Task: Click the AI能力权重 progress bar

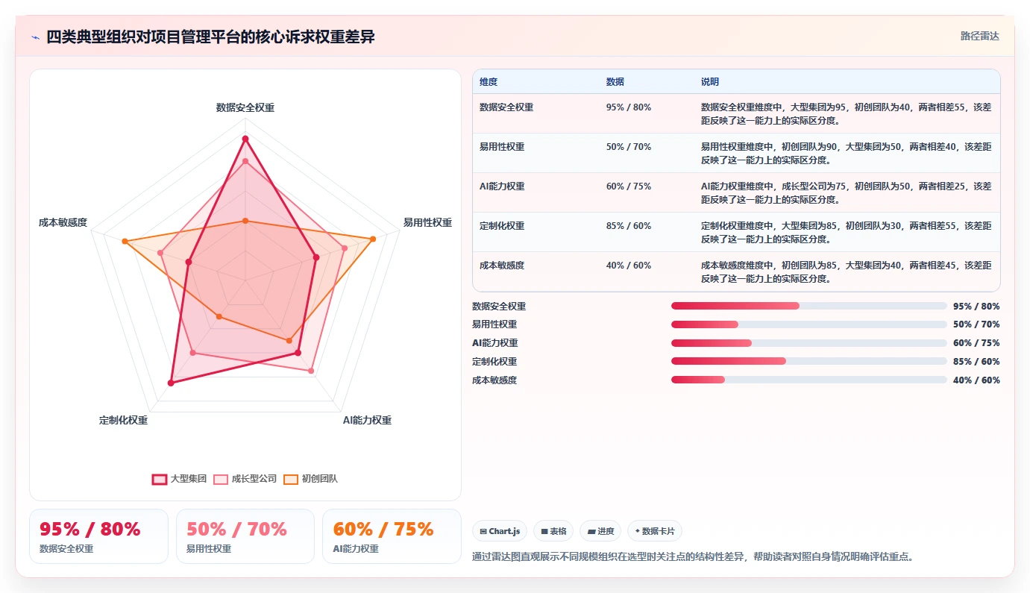Action: [x=809, y=343]
